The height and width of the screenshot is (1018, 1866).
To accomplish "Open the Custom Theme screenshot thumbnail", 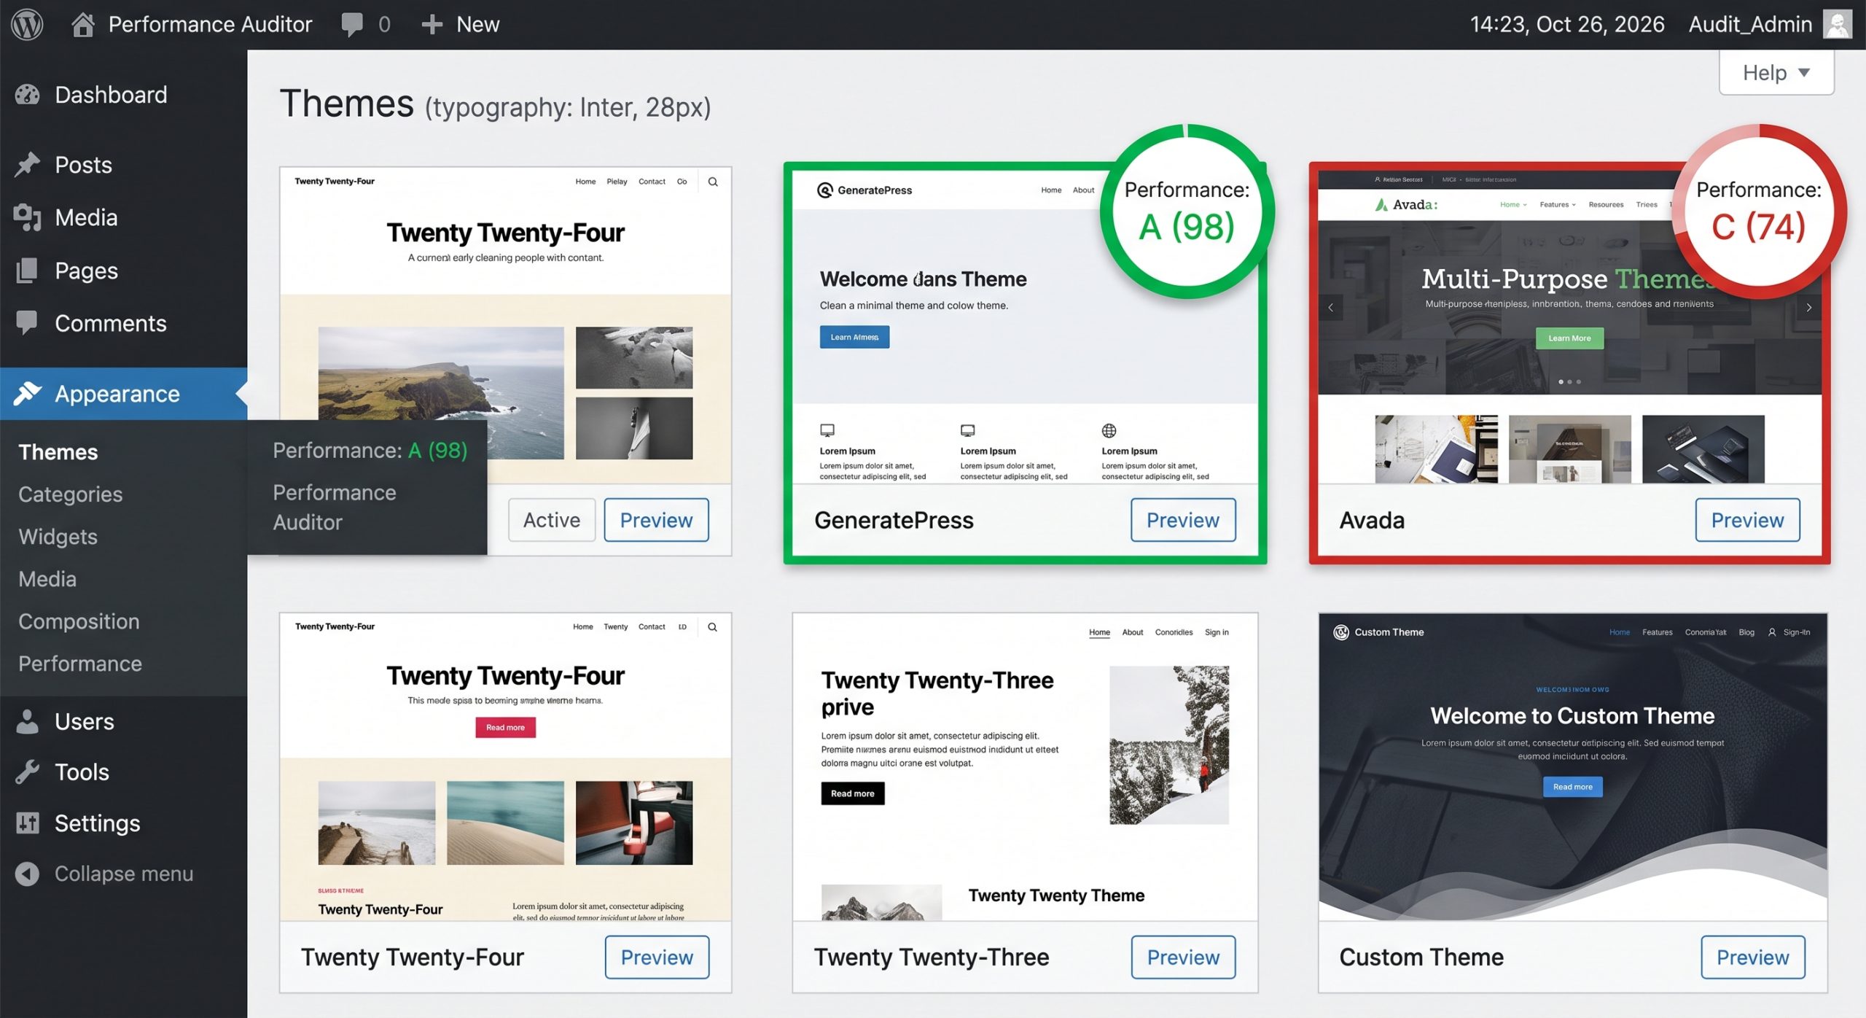I will point(1573,766).
